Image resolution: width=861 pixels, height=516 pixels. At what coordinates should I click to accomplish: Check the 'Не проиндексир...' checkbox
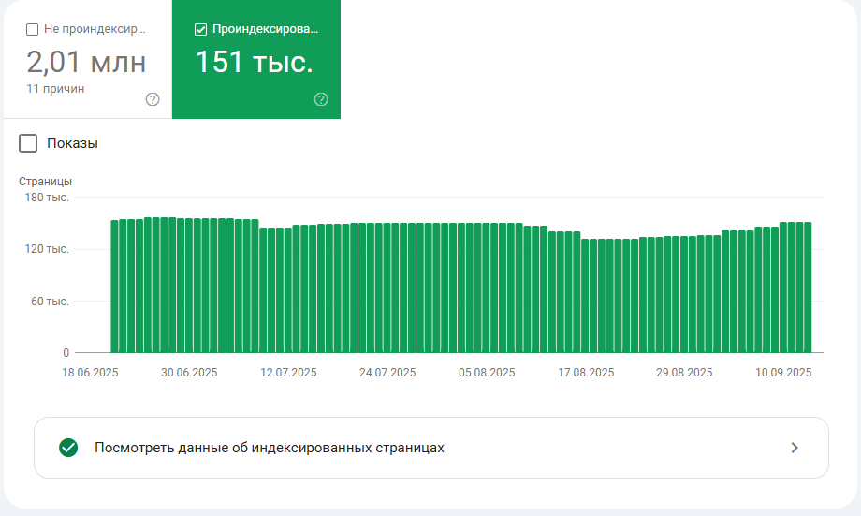coord(33,29)
